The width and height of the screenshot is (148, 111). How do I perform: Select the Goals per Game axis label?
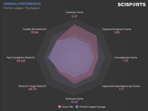pyautogui.click(x=75, y=12)
